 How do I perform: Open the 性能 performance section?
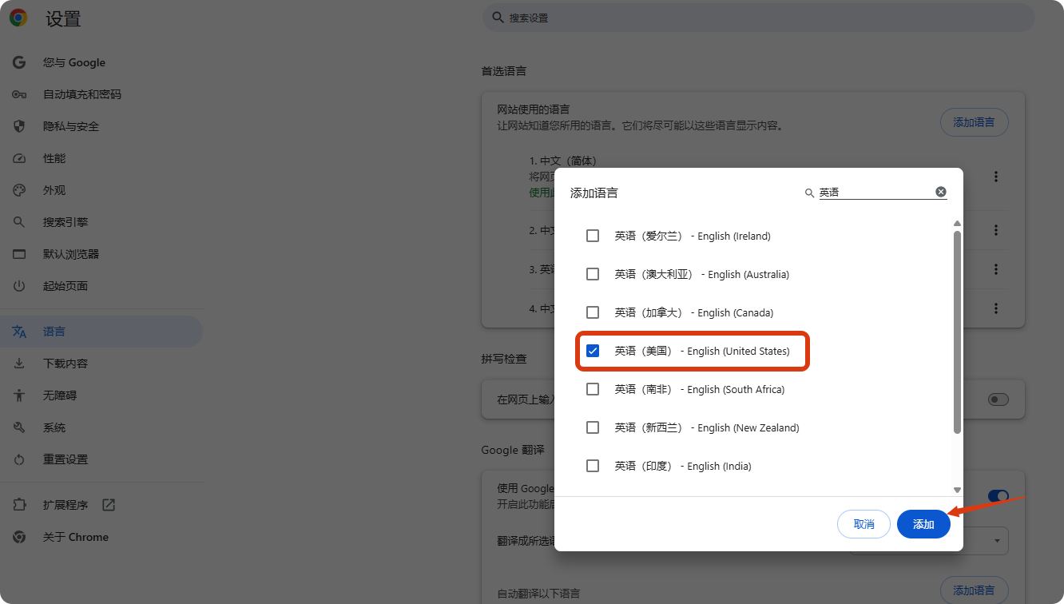(58, 157)
